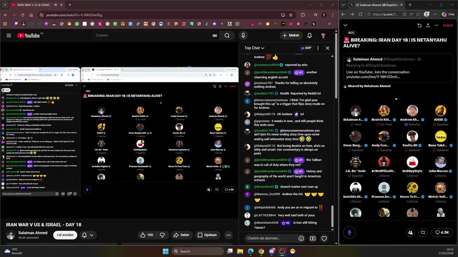
Task: Open Sulaiman Ahmed channel name link
Action: coord(33,233)
